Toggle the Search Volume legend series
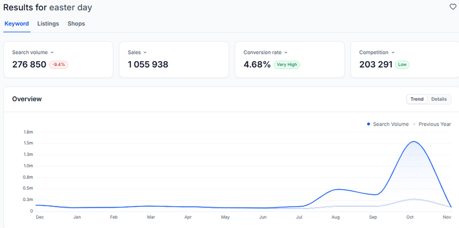 click(388, 124)
